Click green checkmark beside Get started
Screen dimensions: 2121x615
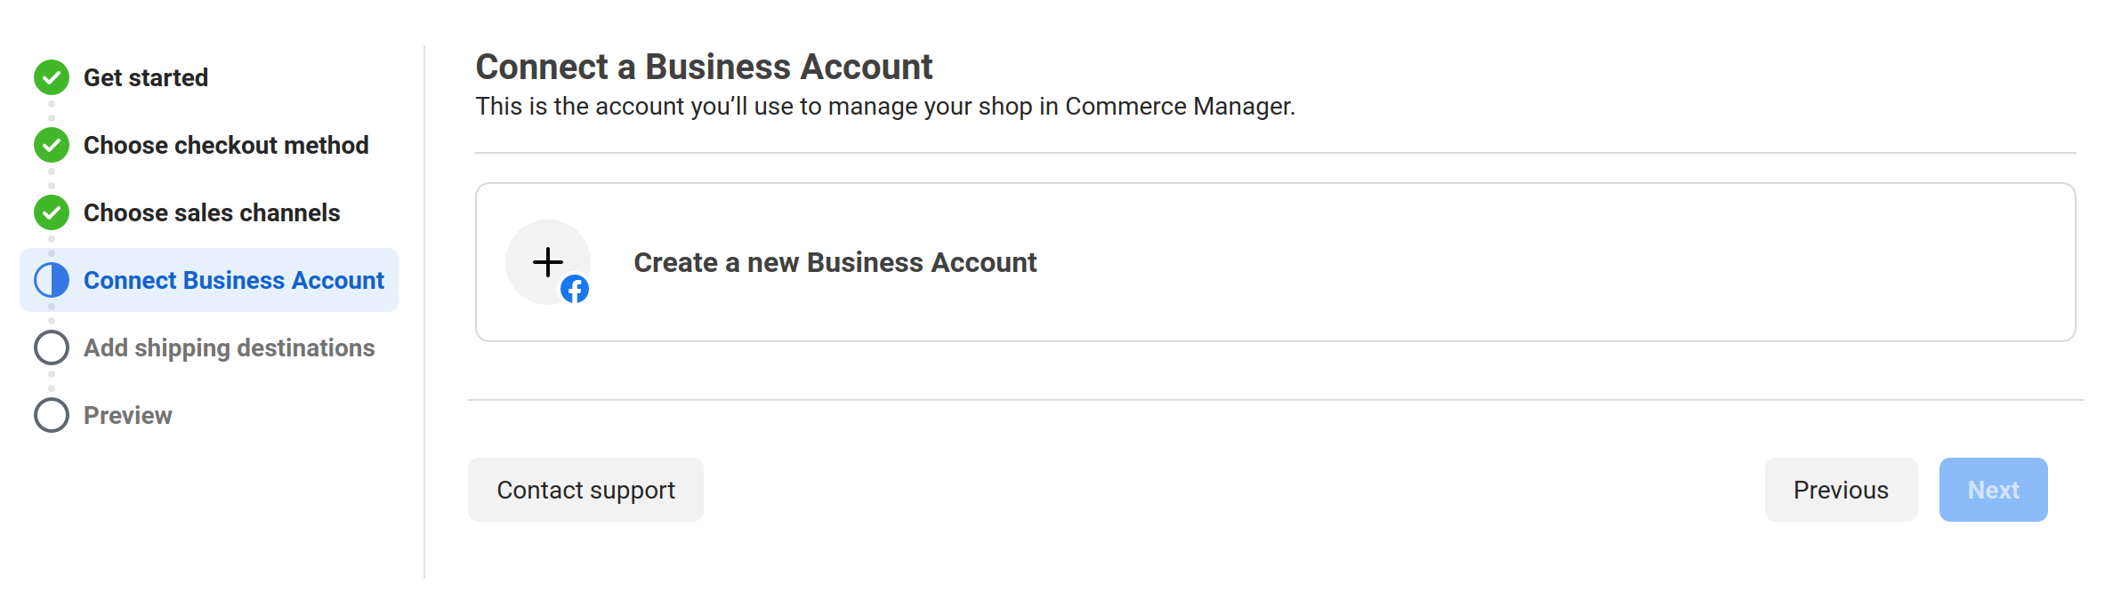(52, 77)
